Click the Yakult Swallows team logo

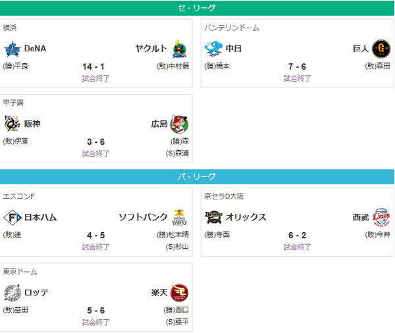[179, 49]
